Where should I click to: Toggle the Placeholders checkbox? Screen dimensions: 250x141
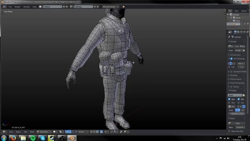[229, 103]
